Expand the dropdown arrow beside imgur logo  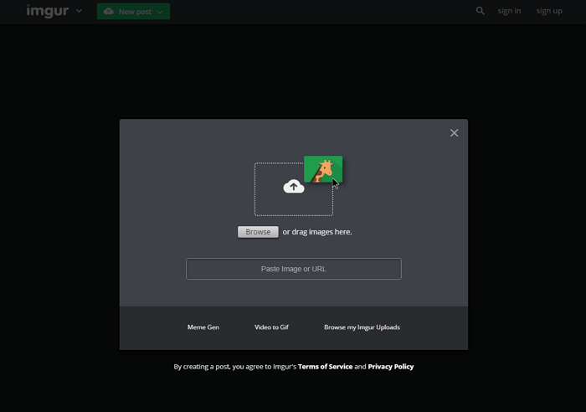[80, 11]
